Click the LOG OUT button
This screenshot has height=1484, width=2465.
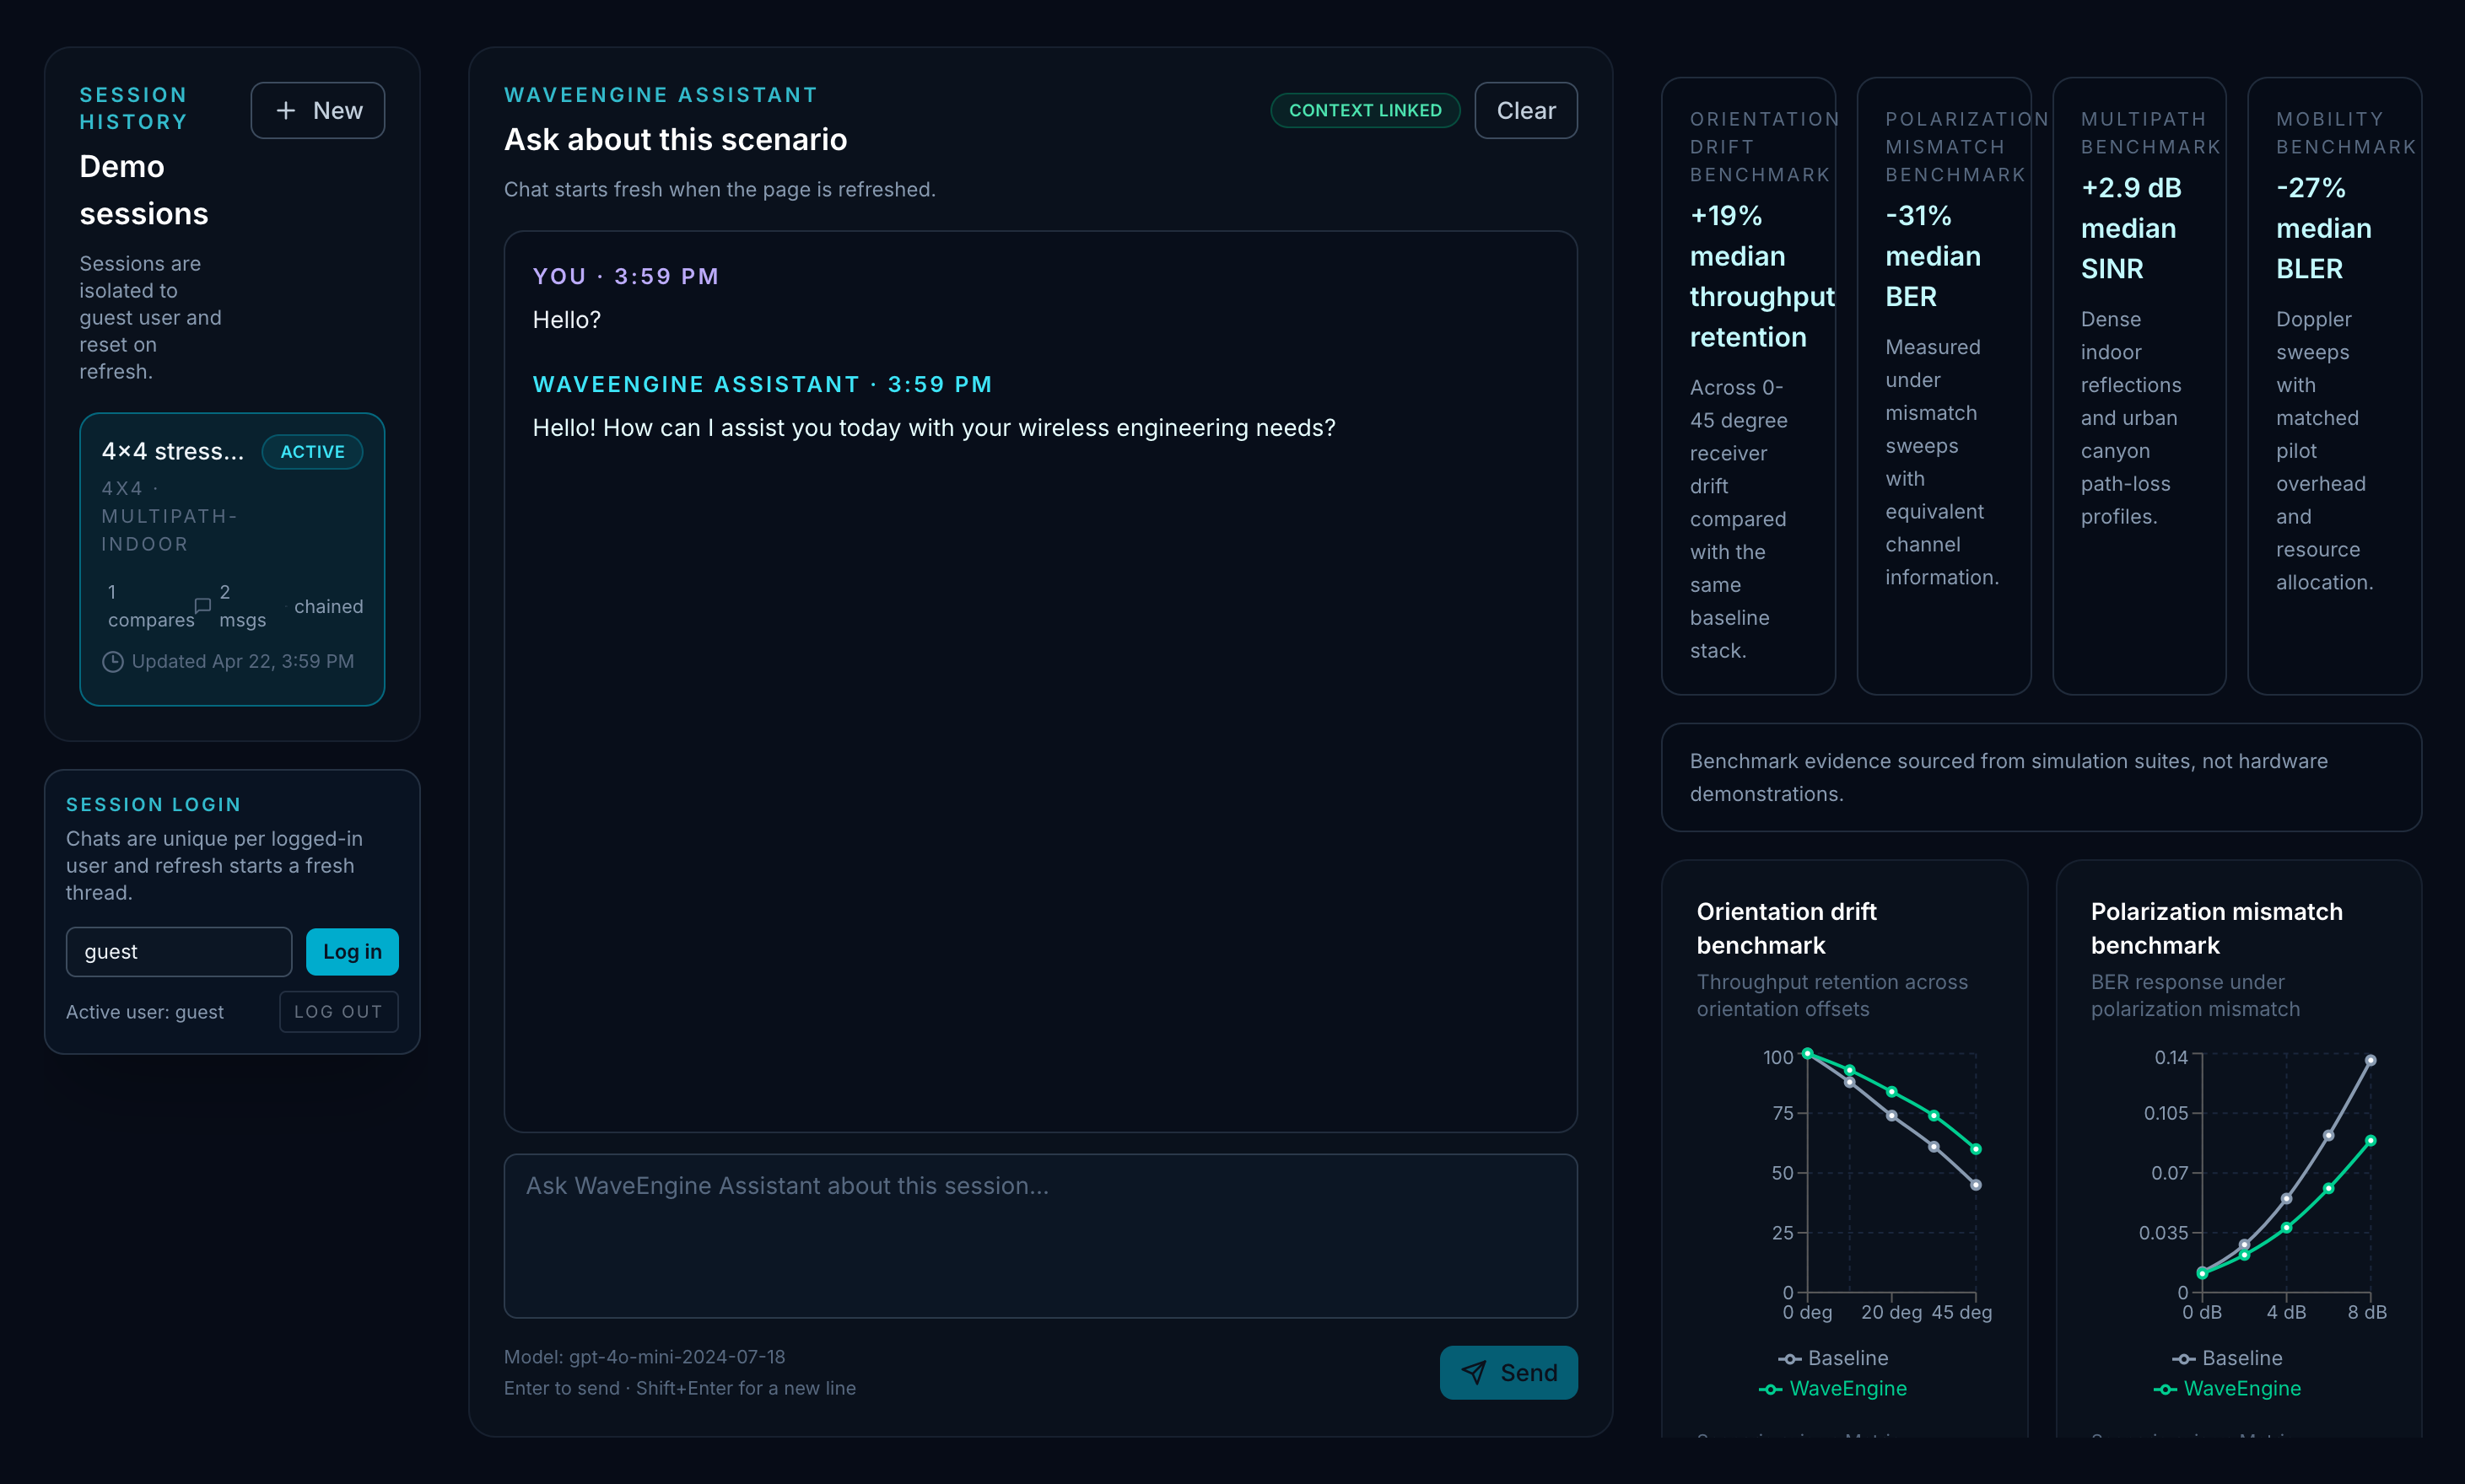[x=338, y=1011]
